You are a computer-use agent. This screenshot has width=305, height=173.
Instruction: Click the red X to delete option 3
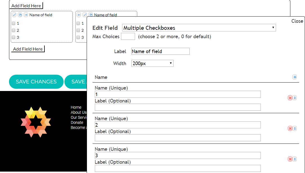click(290, 159)
